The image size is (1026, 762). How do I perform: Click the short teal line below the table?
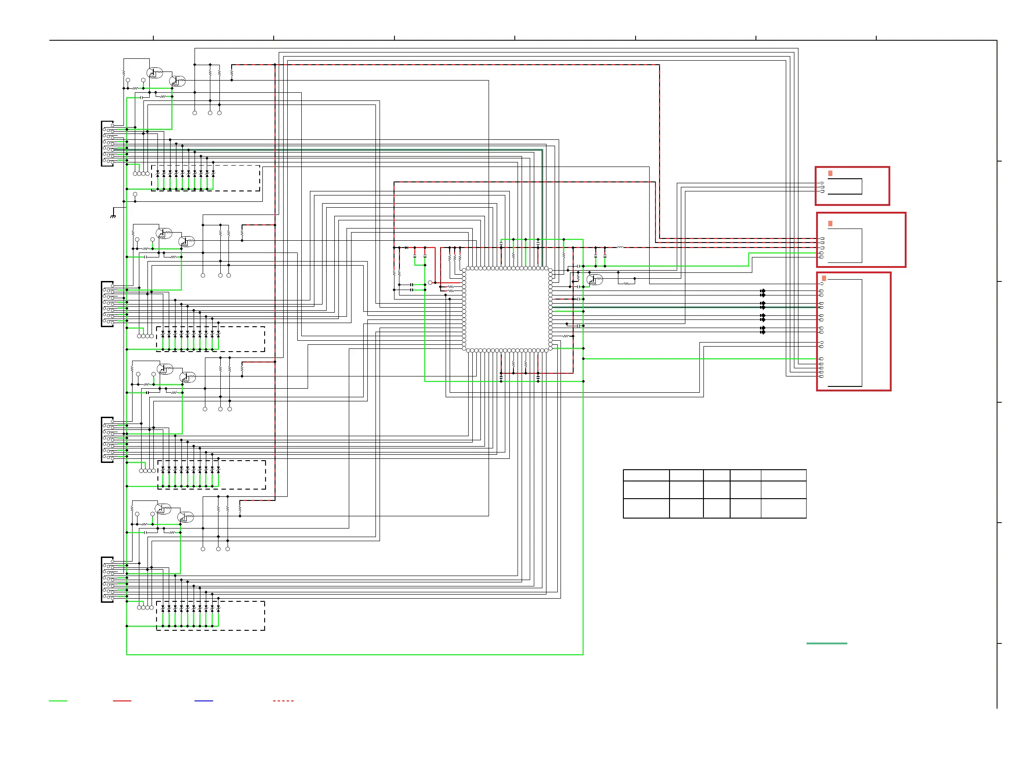pyautogui.click(x=826, y=643)
